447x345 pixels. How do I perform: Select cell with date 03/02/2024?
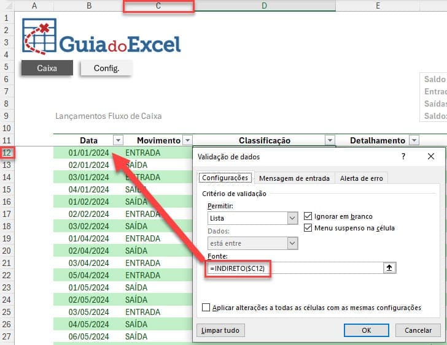click(x=88, y=226)
